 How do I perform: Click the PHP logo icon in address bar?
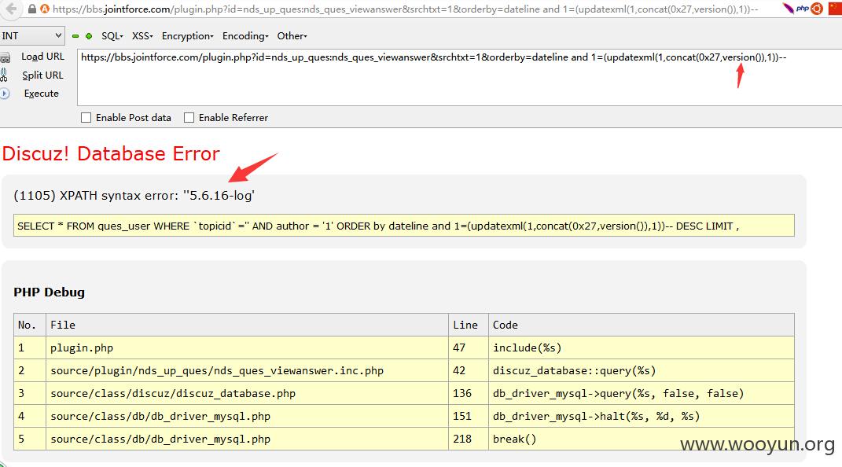pos(802,9)
